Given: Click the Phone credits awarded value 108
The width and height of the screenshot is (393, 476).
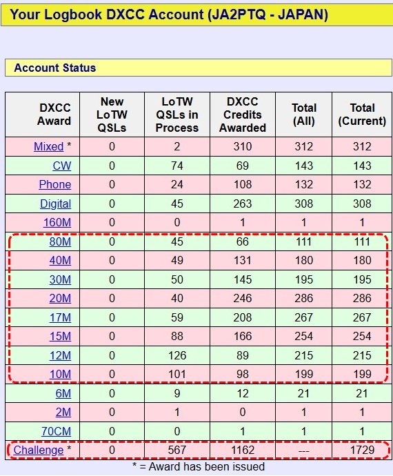Looking at the screenshot, I should [x=243, y=185].
